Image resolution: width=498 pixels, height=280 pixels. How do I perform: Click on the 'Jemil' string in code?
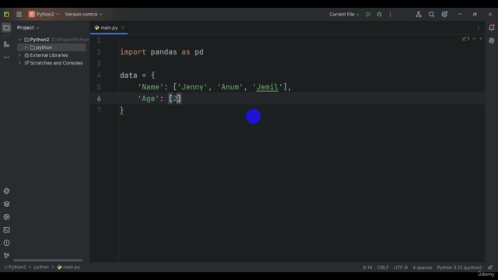tap(268, 87)
